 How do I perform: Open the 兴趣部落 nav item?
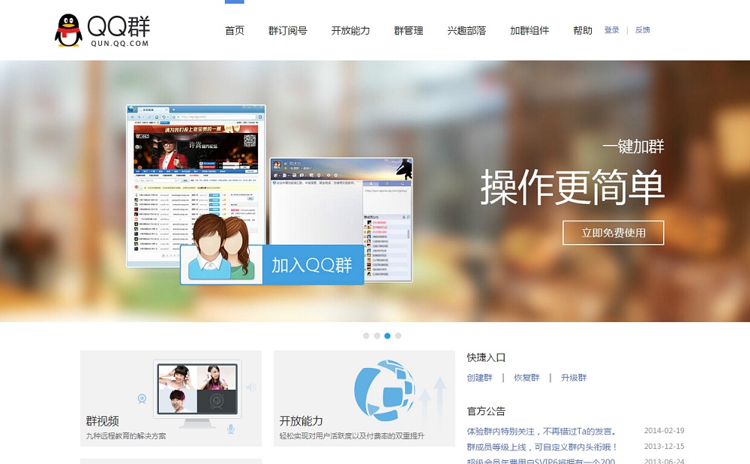coord(466,31)
